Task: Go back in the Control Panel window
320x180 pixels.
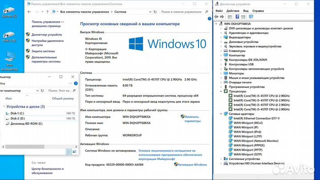Action: [x=29, y=12]
